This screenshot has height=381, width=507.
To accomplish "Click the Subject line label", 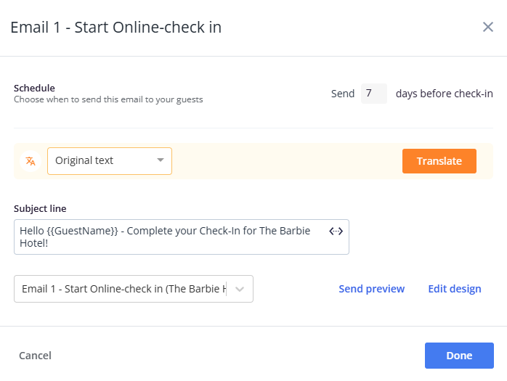I will tap(40, 209).
